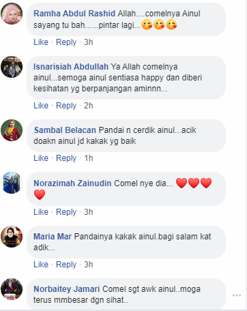247x311 pixels.
Task: Visit the Sambal Belacan profile name link
Action: pyautogui.click(x=65, y=130)
